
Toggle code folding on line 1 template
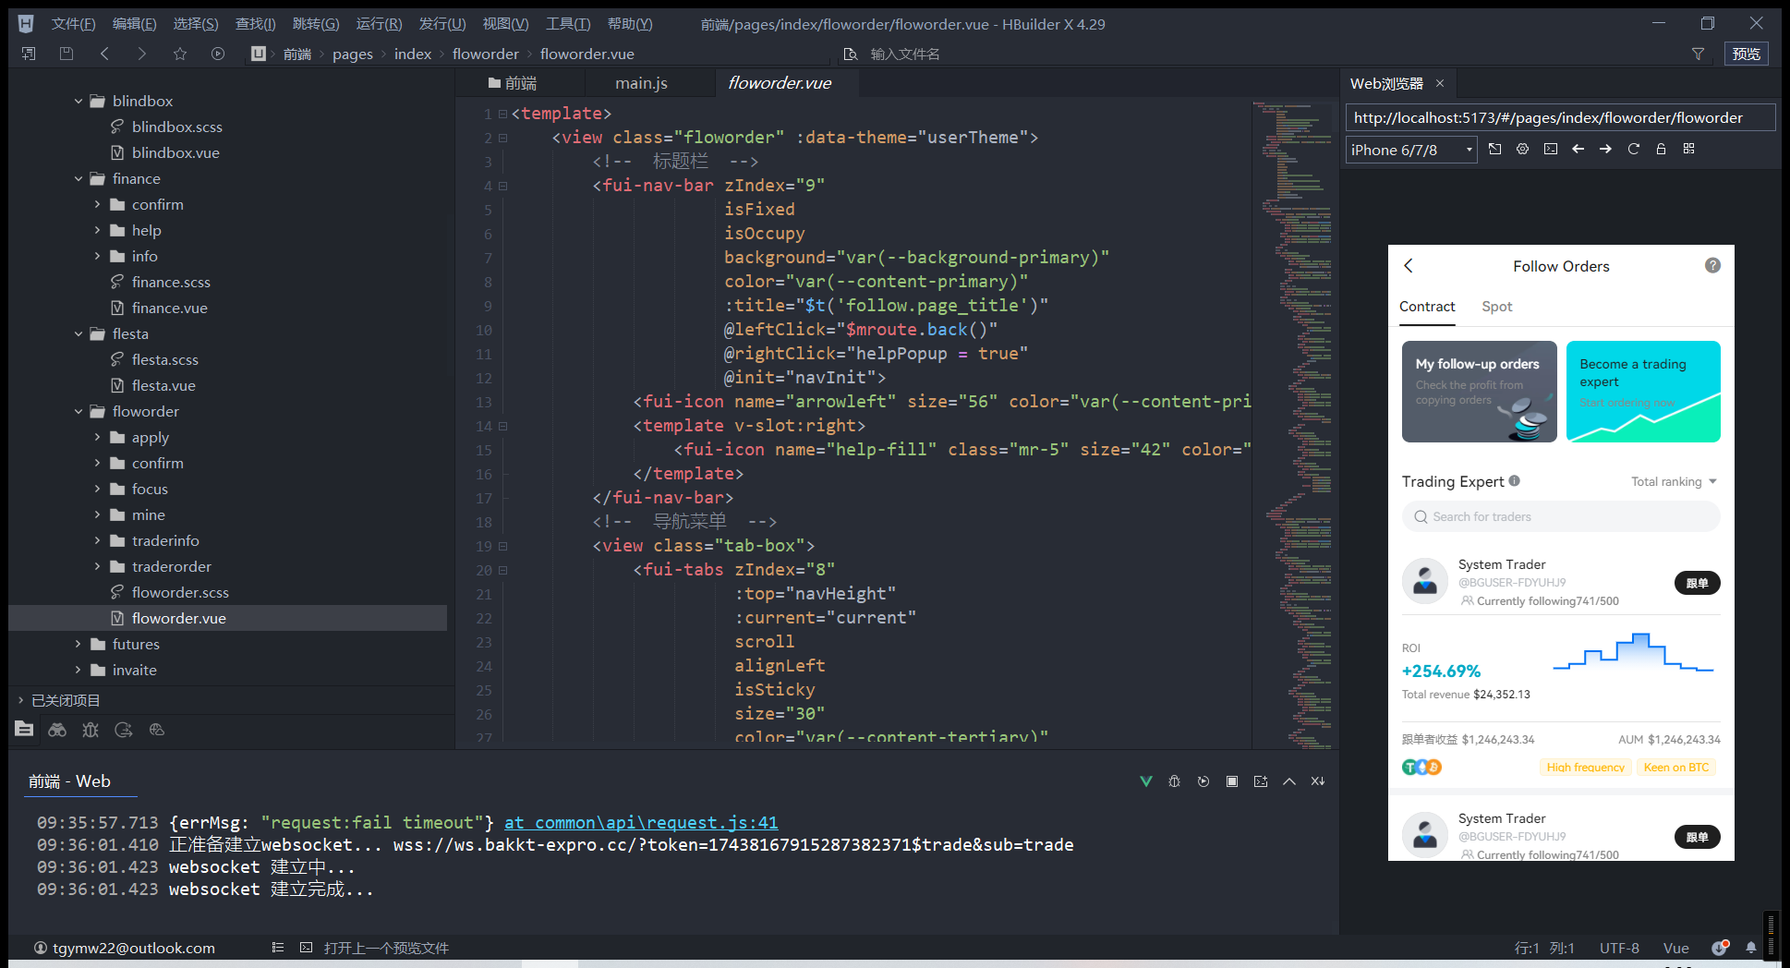pos(503,114)
